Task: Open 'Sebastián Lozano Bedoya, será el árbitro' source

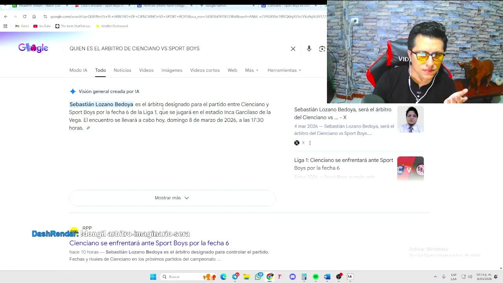Action: pos(343,113)
